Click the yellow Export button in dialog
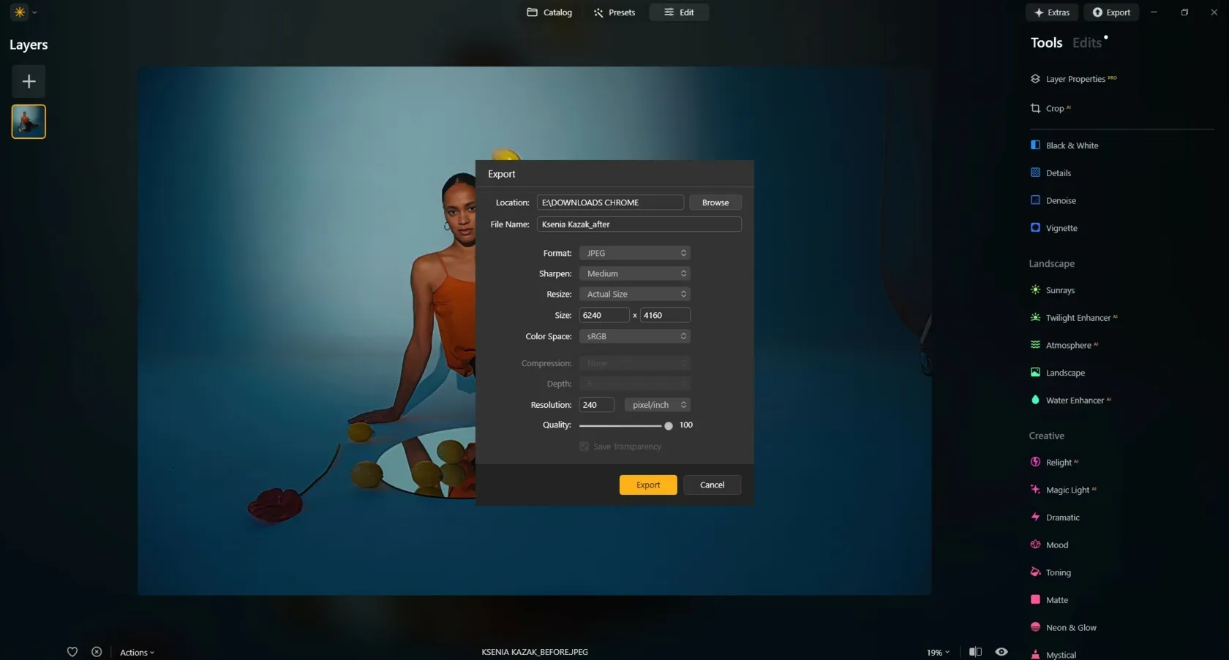Image resolution: width=1229 pixels, height=660 pixels. [647, 485]
